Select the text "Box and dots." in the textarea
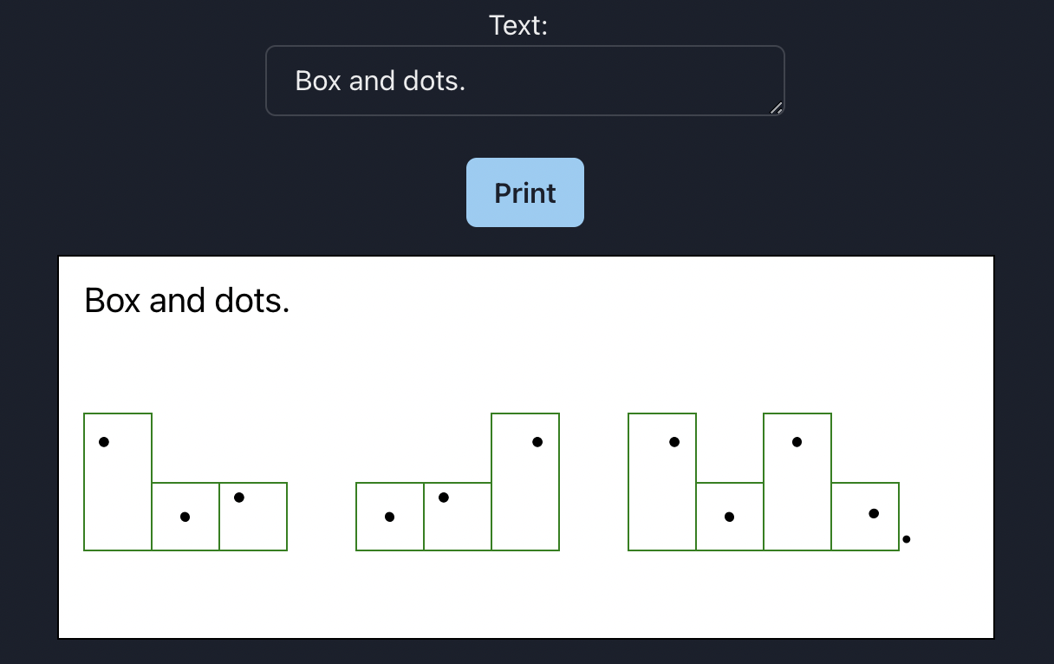The image size is (1054, 664). pos(381,81)
